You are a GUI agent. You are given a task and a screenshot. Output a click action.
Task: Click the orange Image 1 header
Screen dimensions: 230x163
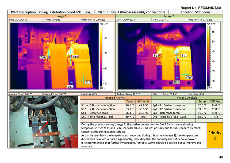(62, 16)
